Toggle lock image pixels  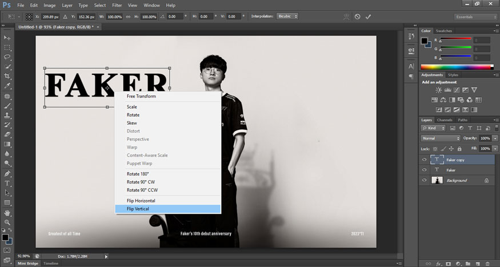[x=443, y=149]
